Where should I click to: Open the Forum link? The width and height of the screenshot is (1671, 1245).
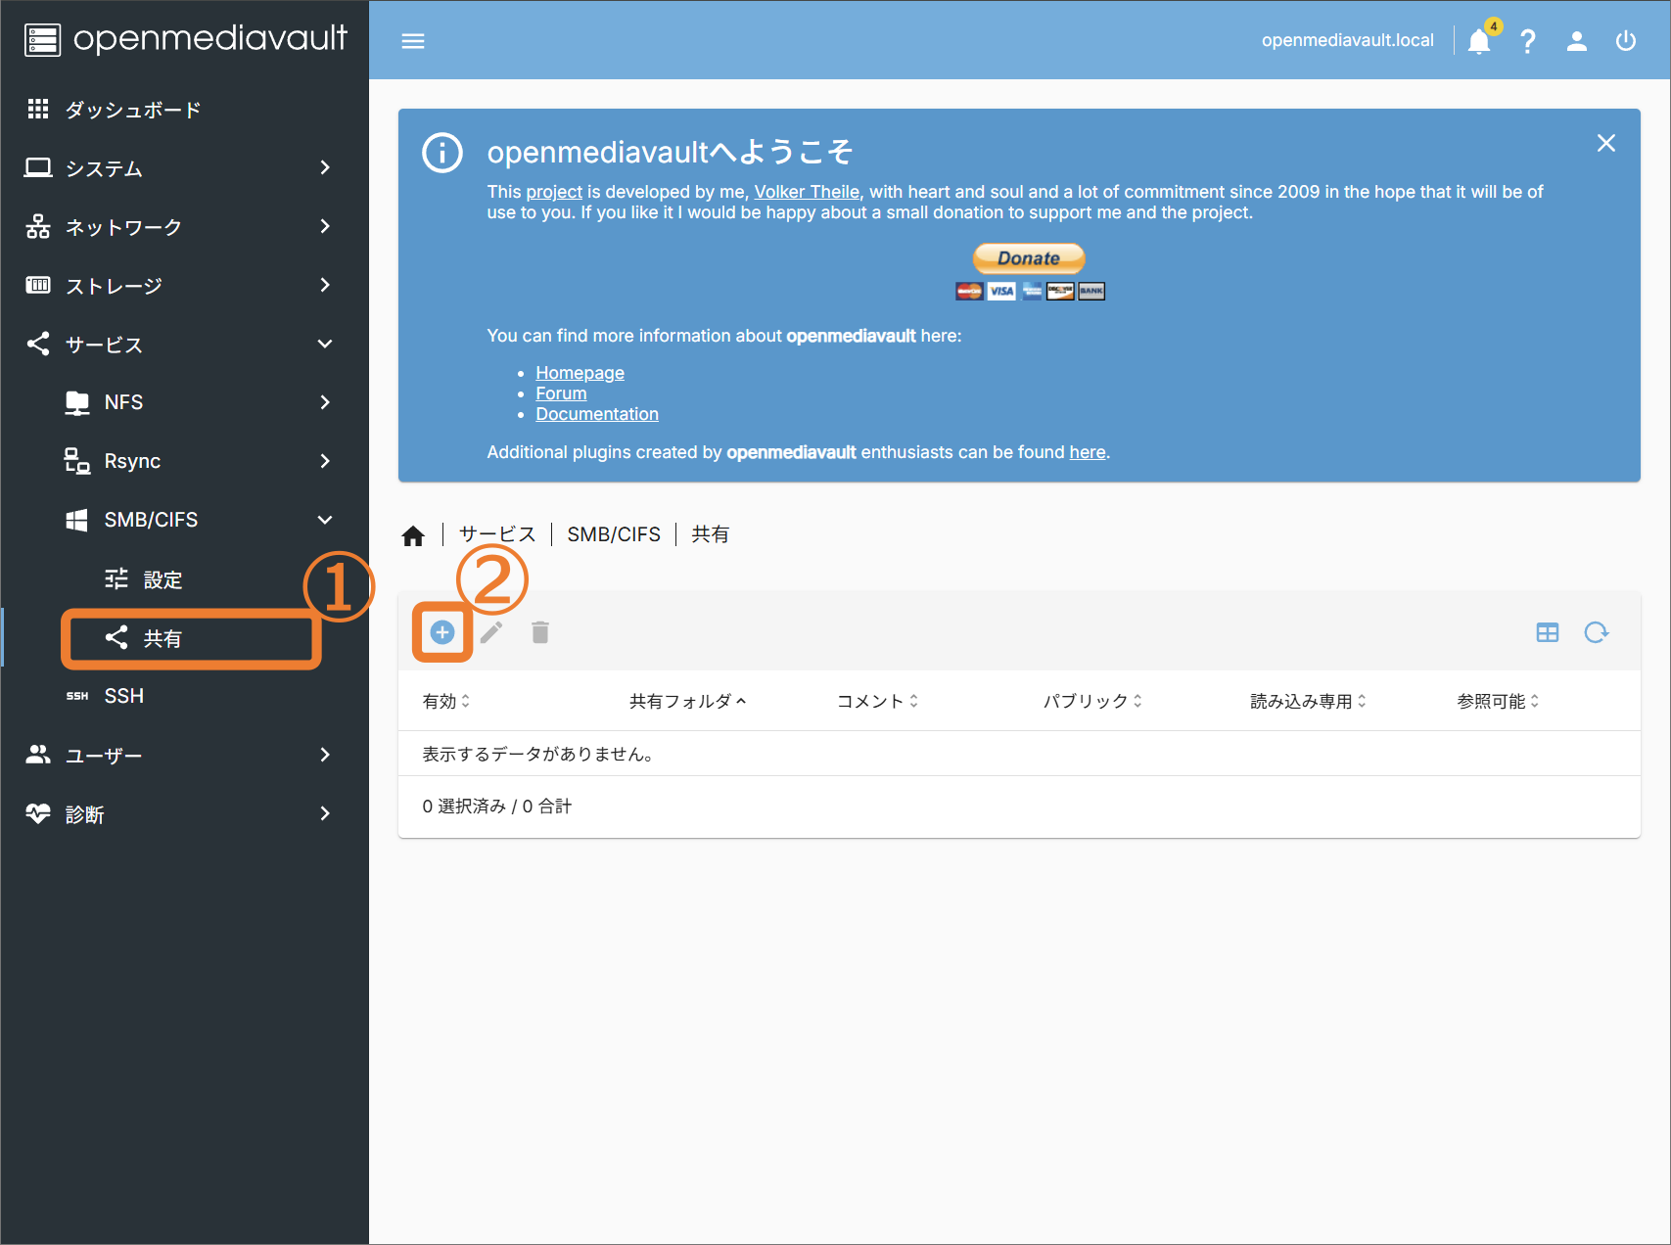coord(561,393)
